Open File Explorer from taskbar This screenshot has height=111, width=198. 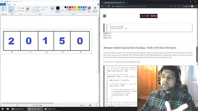8,109
